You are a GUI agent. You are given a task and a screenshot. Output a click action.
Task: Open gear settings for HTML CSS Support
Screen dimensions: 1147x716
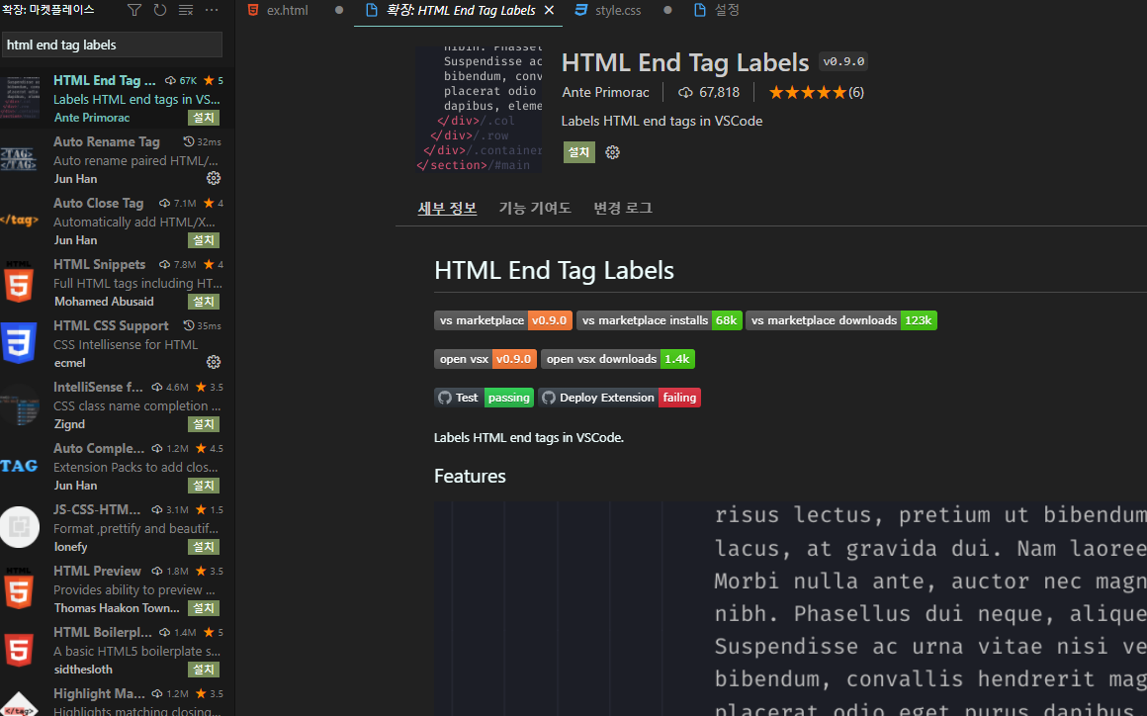tap(213, 362)
